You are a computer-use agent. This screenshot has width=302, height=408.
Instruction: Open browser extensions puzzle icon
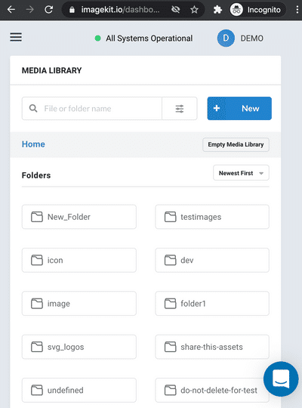pyautogui.click(x=217, y=10)
